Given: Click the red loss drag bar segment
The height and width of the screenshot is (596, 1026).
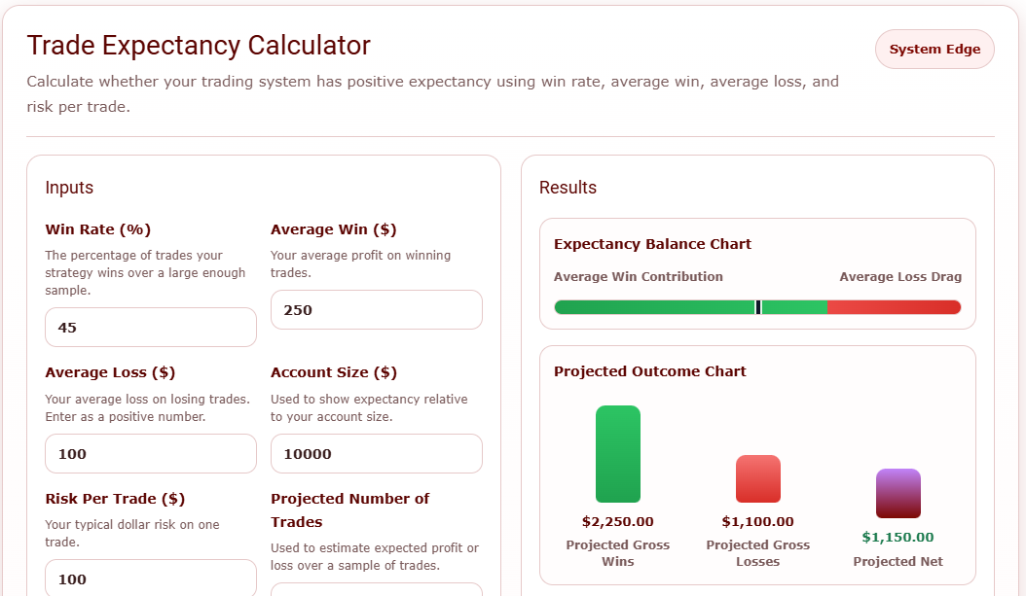Looking at the screenshot, I should point(894,307).
